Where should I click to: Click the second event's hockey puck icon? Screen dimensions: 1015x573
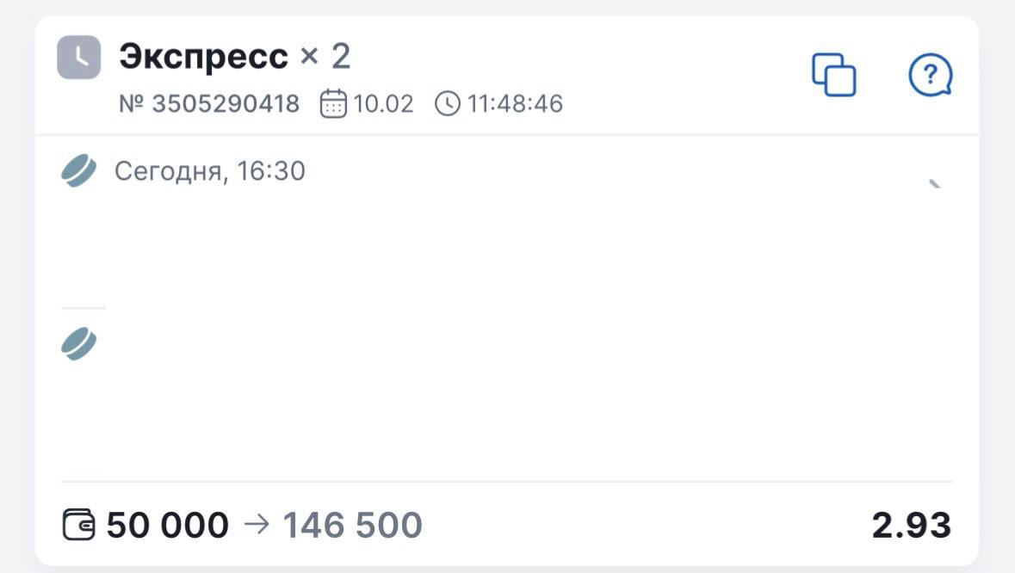(x=78, y=343)
